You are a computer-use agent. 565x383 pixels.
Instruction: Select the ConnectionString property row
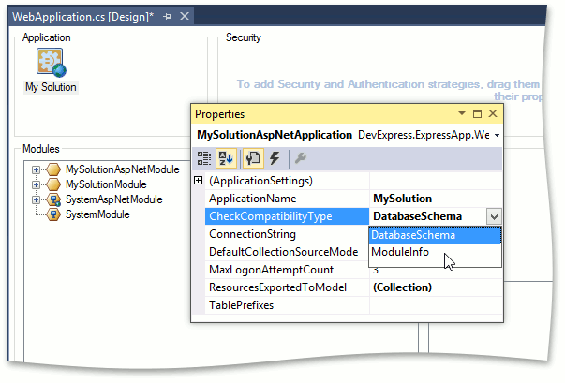tap(287, 234)
